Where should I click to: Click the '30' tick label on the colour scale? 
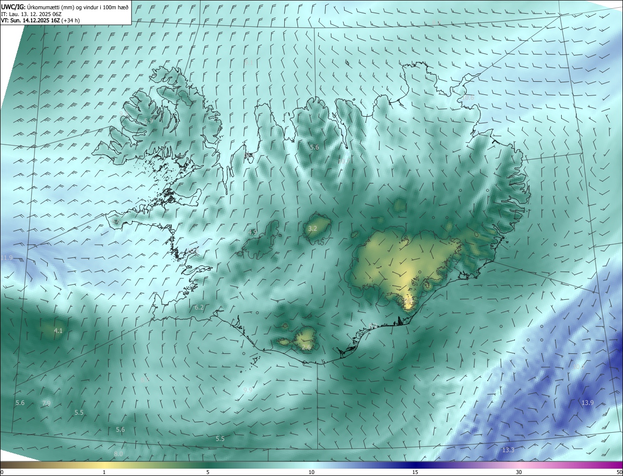(x=519, y=472)
